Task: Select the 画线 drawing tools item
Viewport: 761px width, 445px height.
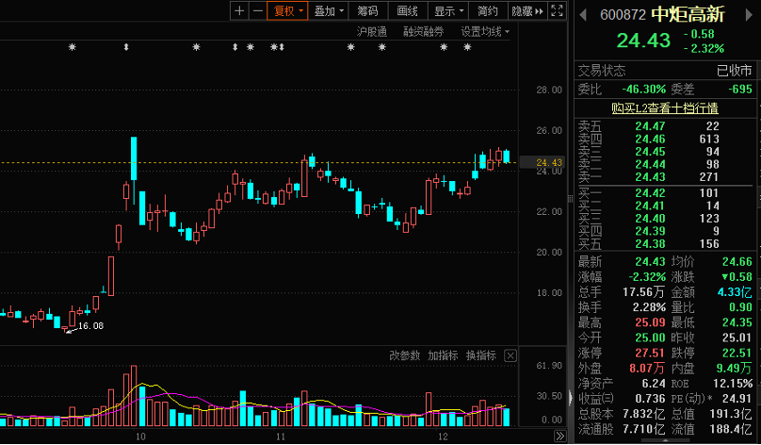Action: tap(407, 11)
